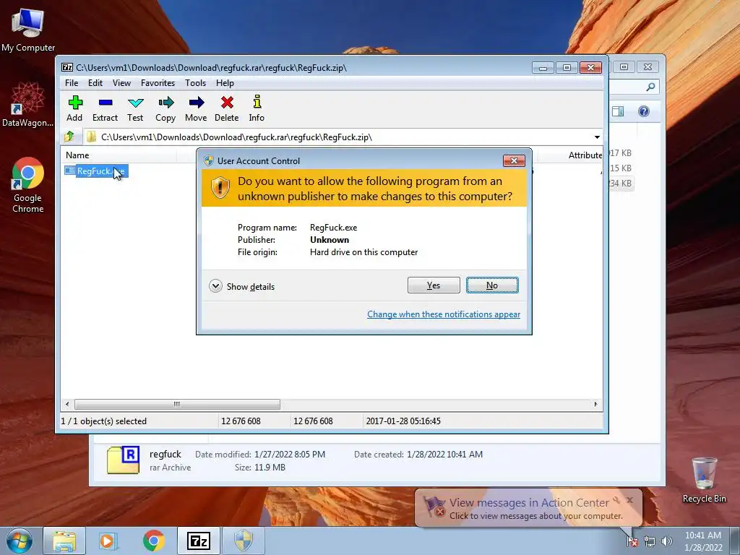Open the File menu
Viewport: 740px width, 555px height.
(72, 83)
